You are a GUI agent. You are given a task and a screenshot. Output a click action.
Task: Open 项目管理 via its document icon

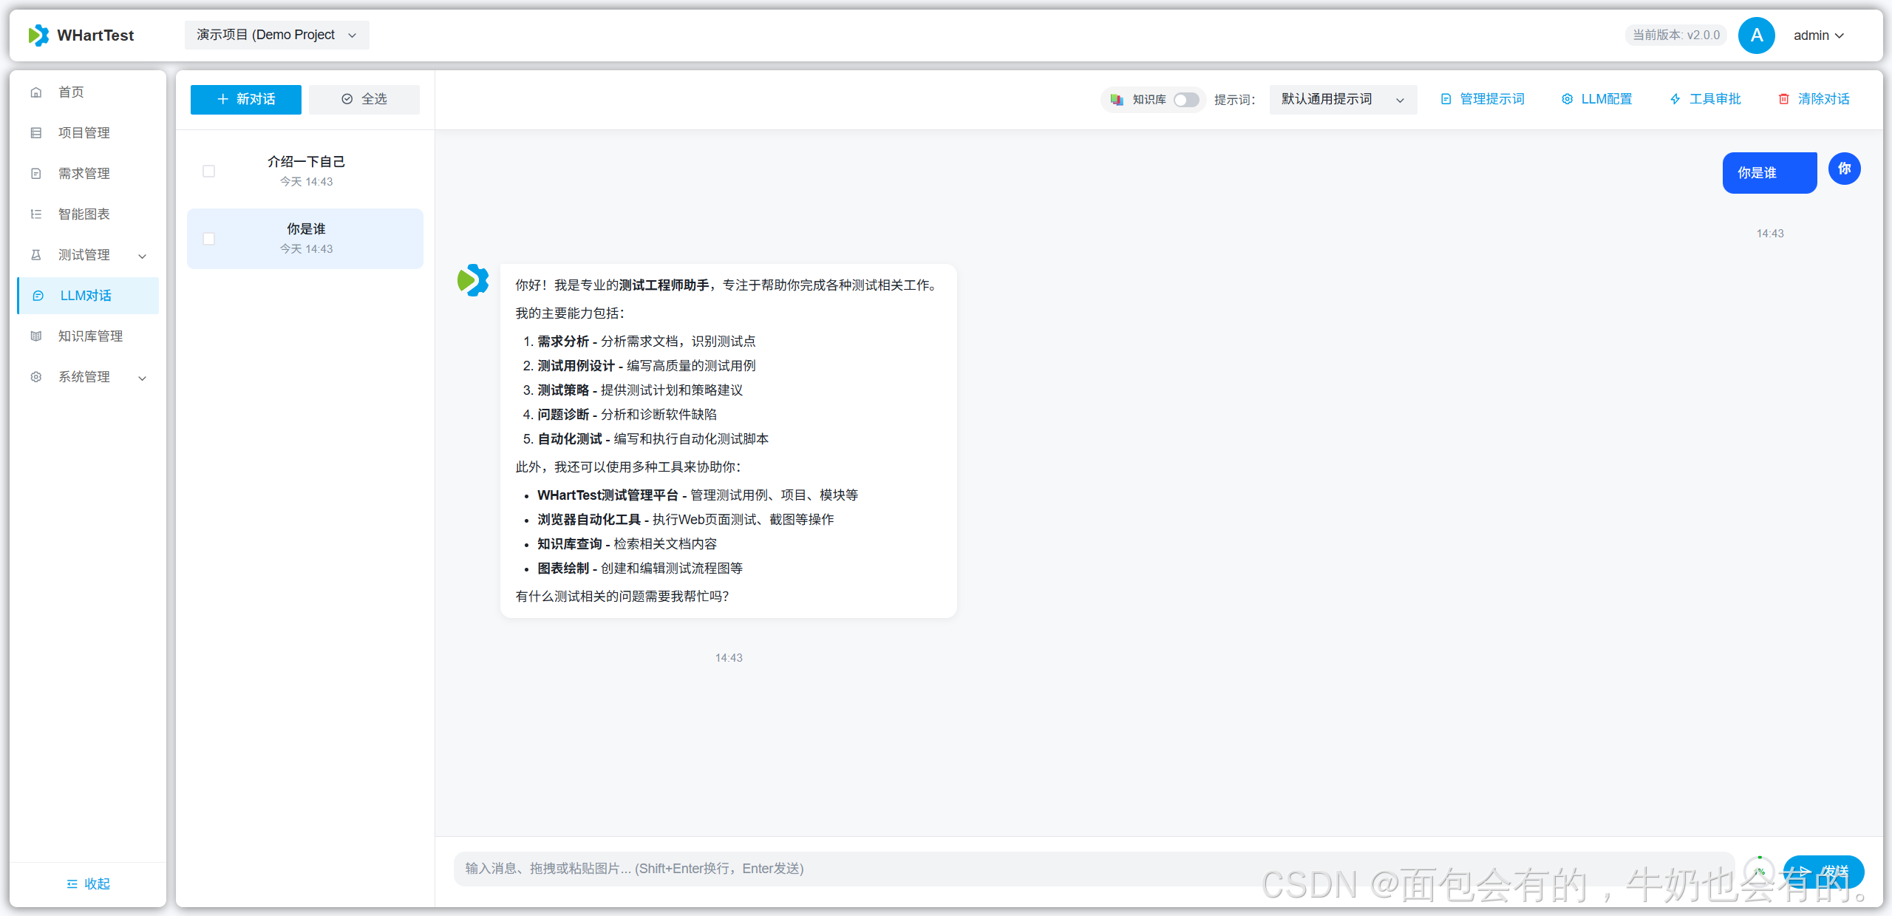tap(36, 132)
